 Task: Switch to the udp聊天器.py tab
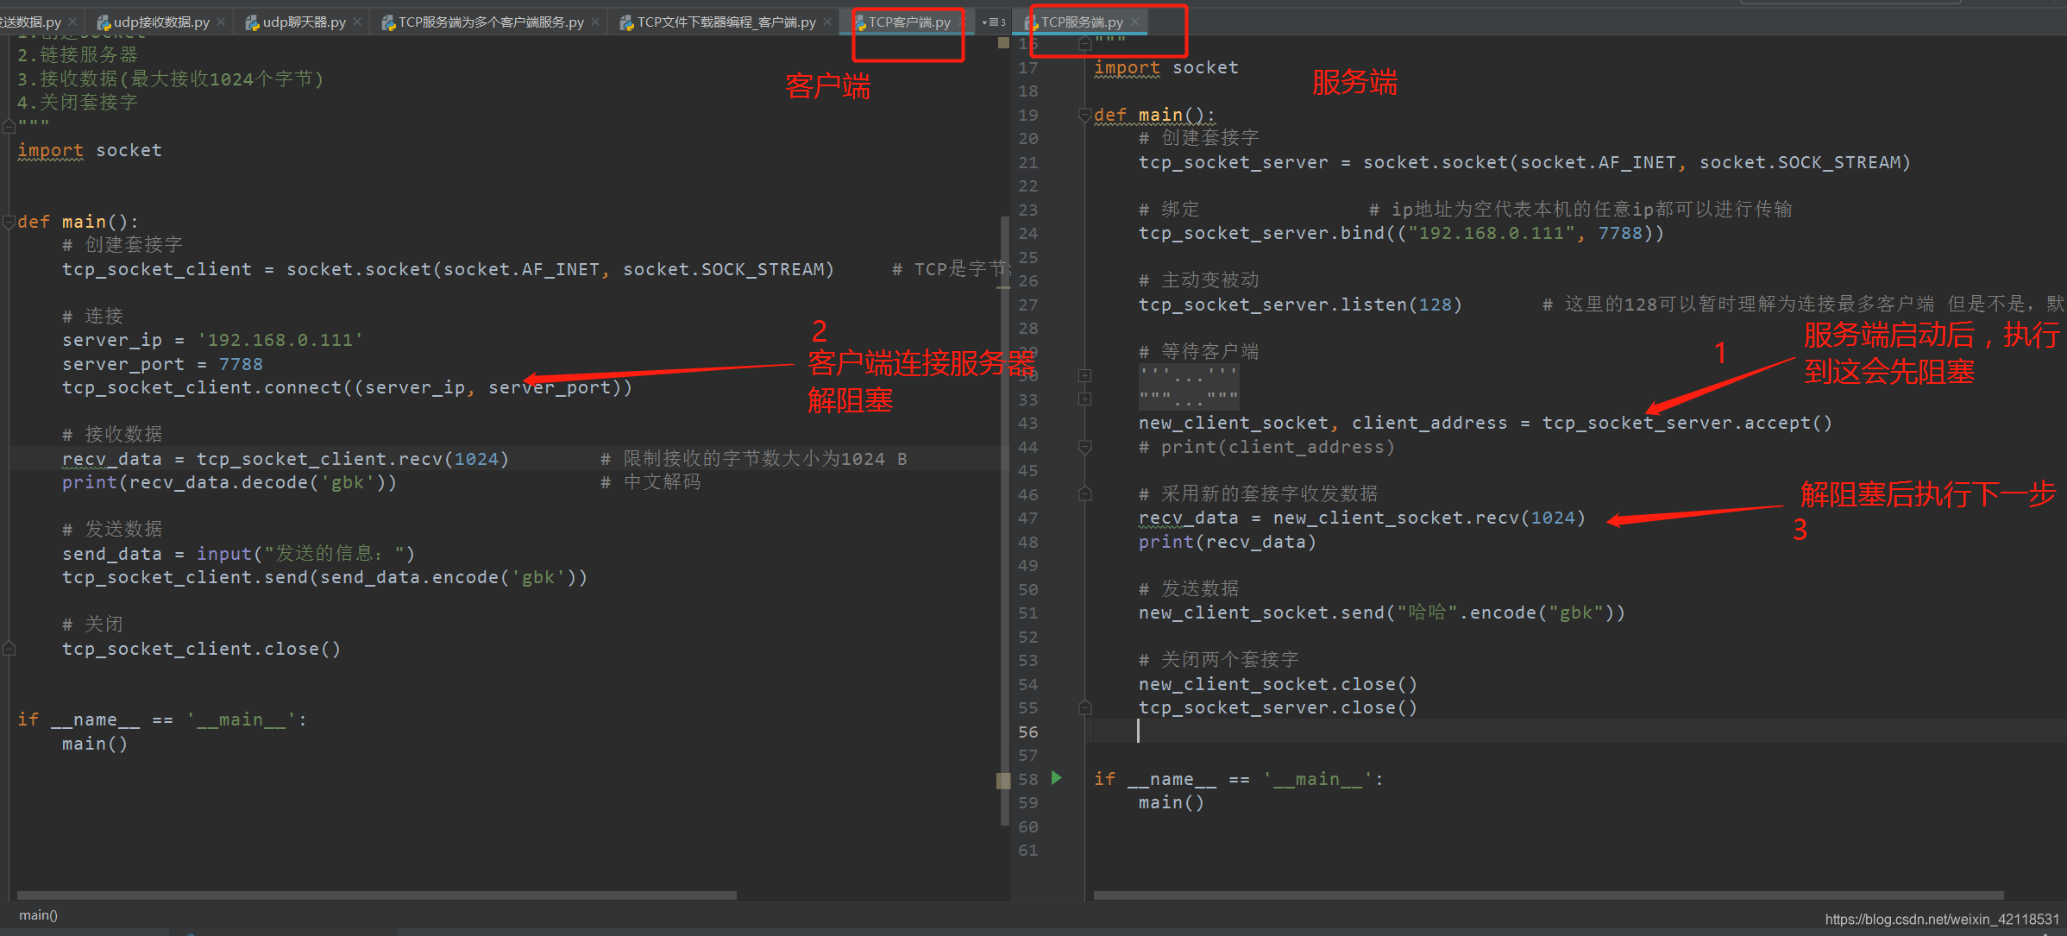(x=304, y=22)
